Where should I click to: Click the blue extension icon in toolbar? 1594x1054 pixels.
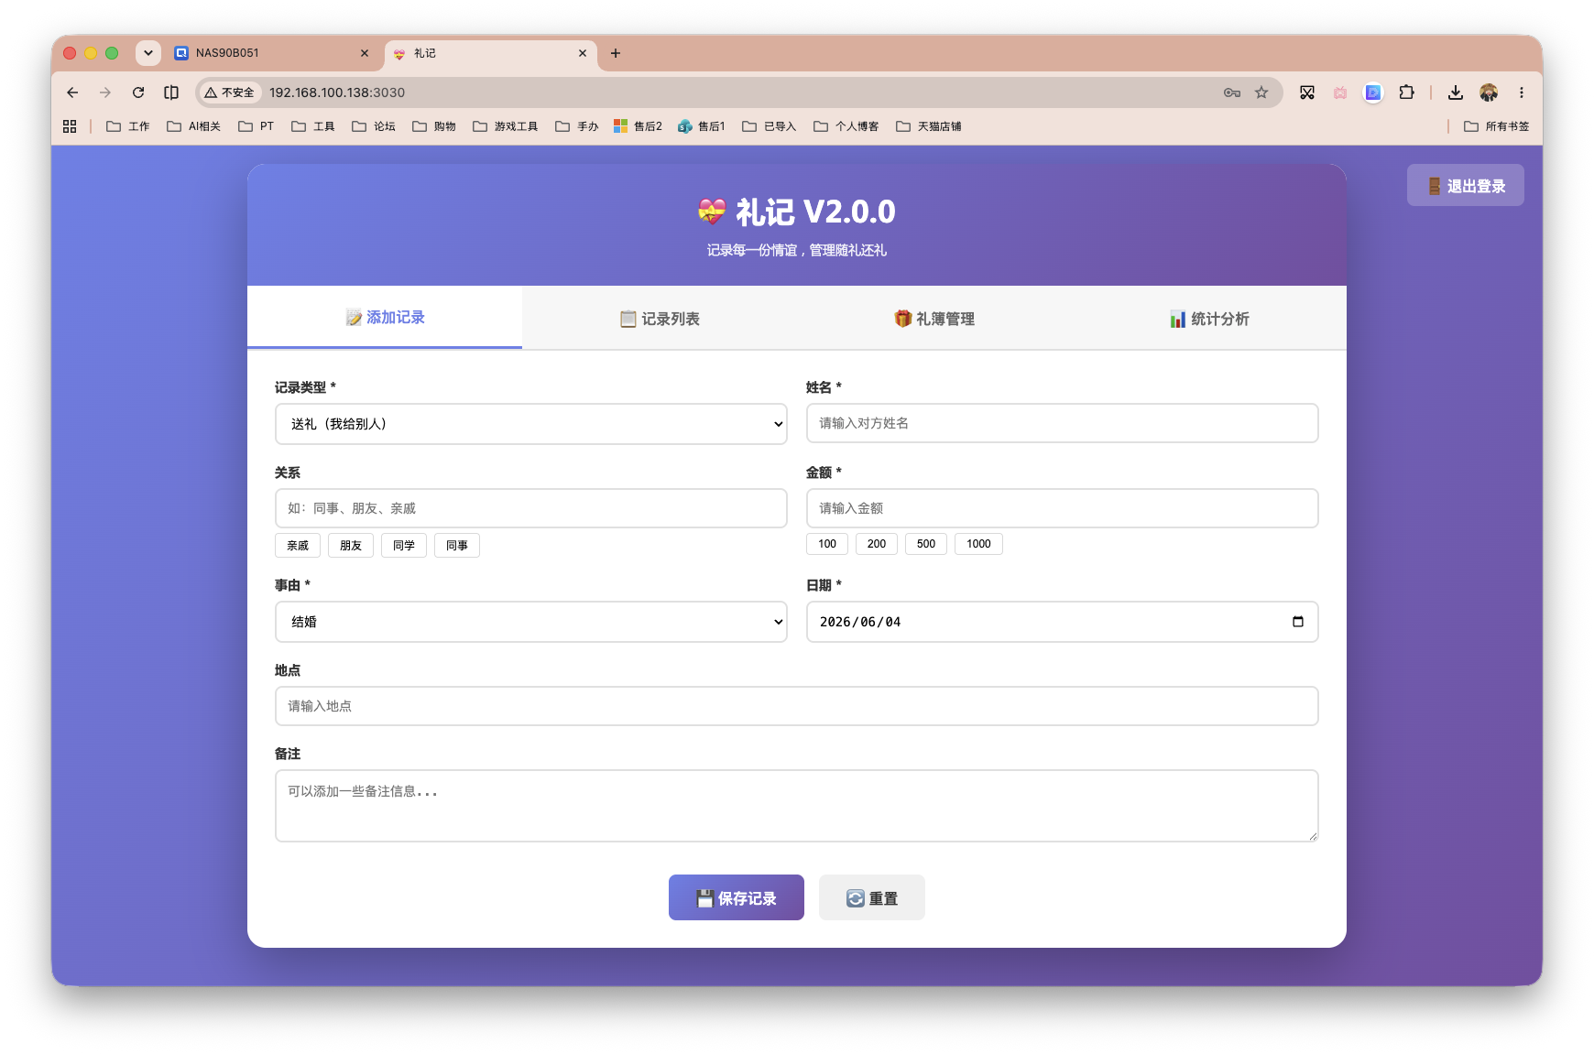pos(1373,92)
